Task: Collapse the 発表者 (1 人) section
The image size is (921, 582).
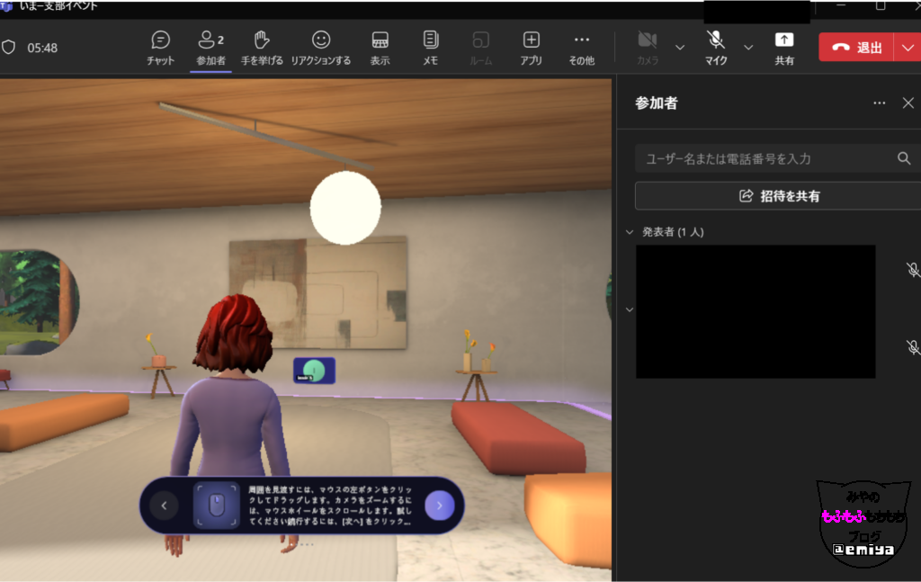Action: 630,232
